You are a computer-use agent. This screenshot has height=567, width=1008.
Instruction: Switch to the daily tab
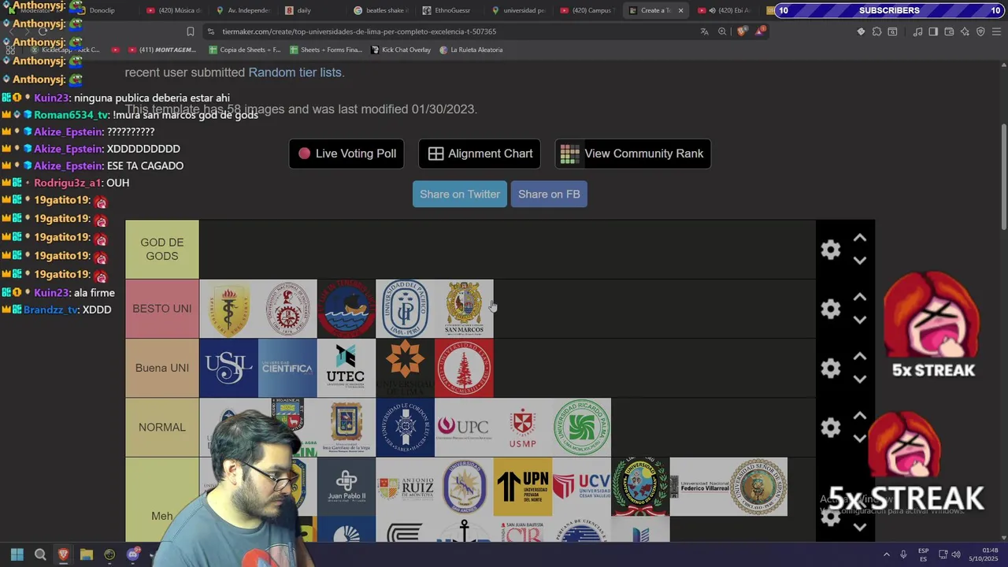309,10
